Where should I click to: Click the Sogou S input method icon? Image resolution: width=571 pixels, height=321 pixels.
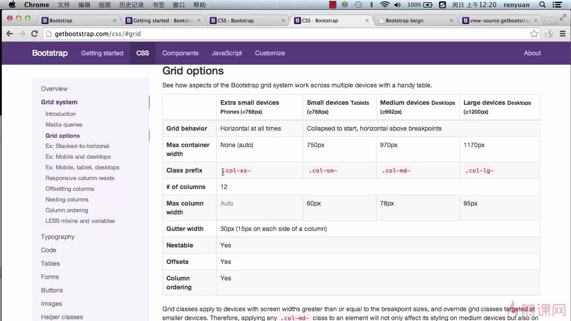pyautogui.click(x=442, y=5)
